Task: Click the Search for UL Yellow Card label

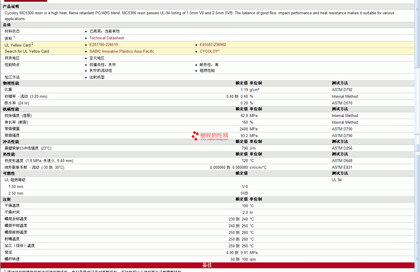Action: tap(27, 51)
